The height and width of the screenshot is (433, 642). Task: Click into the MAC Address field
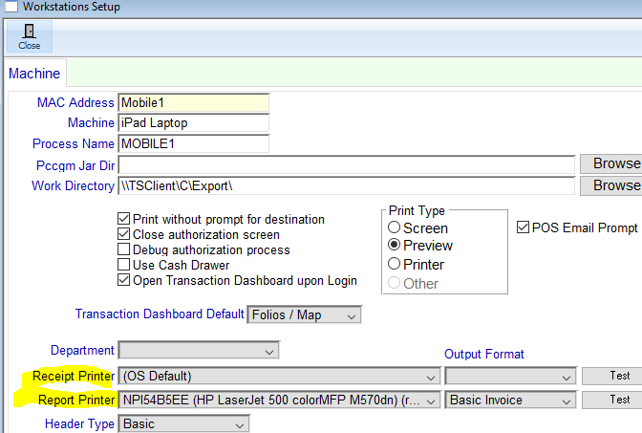(194, 103)
